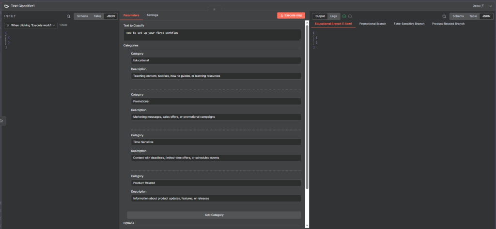496x229 pixels.
Task: Click the output panel search icon
Action: pyautogui.click(x=444, y=16)
